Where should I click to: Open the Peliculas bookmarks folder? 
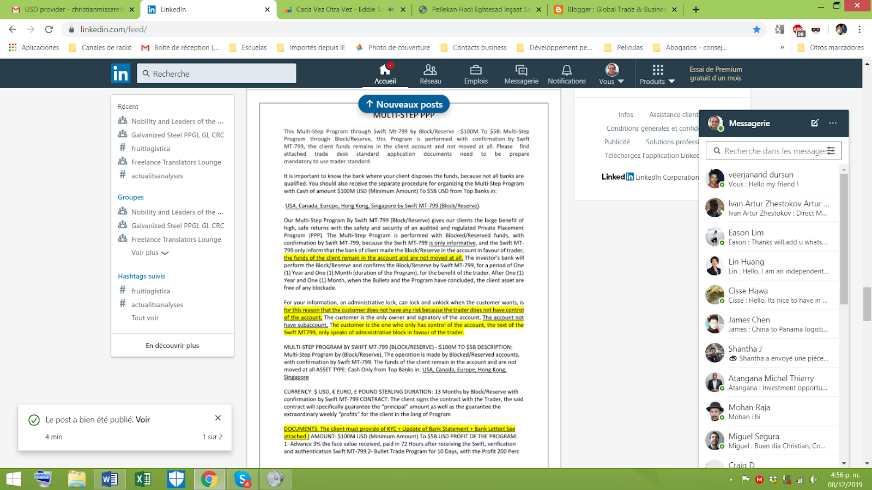[x=623, y=47]
